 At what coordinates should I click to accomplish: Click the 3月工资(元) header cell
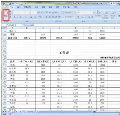click(x=76, y=61)
